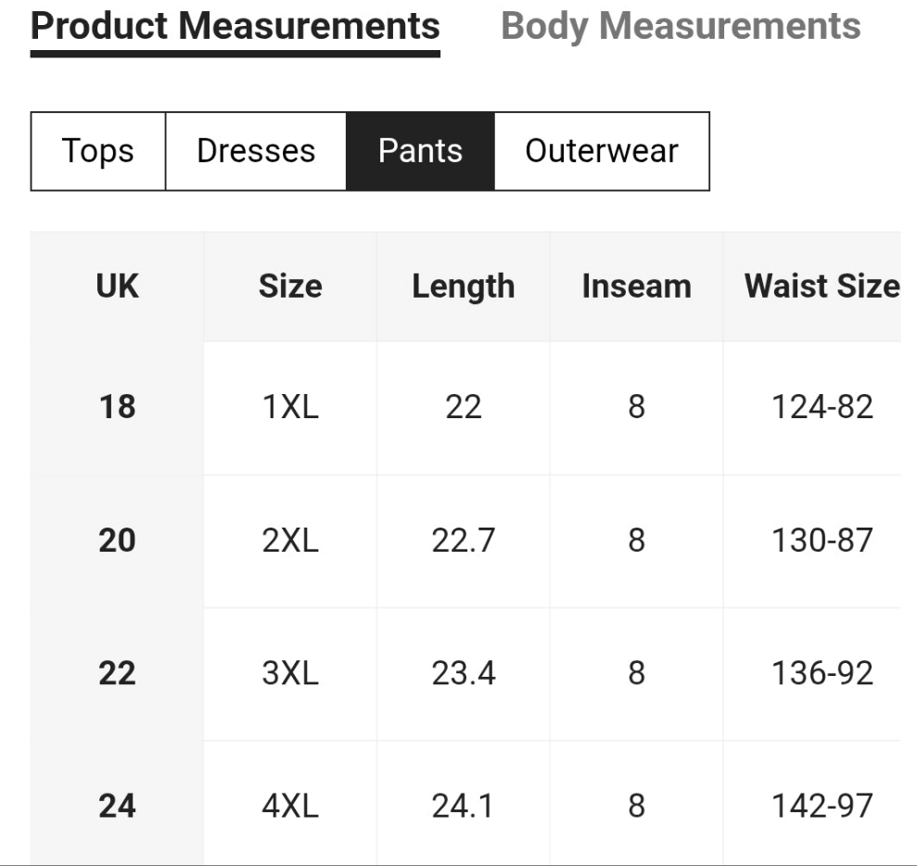Click the 136-92 waist size value

(x=821, y=673)
